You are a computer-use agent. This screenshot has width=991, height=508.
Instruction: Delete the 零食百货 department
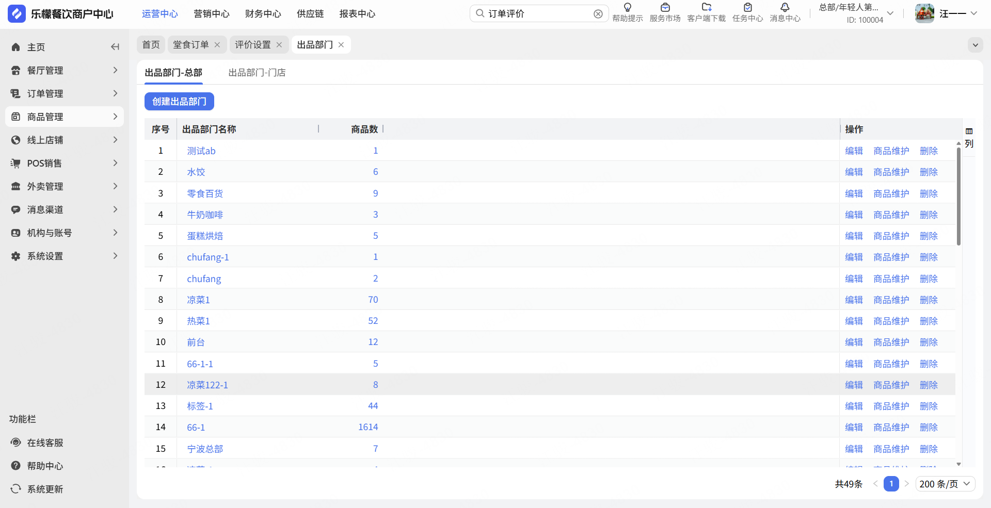929,193
